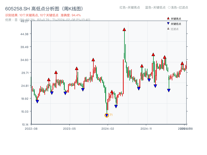Click the 2024-11 x-axis label
The height and width of the screenshot is (155, 207).
146,129
